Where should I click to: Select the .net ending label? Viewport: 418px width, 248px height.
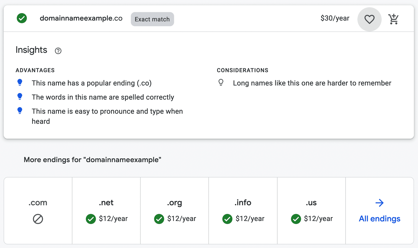click(106, 203)
